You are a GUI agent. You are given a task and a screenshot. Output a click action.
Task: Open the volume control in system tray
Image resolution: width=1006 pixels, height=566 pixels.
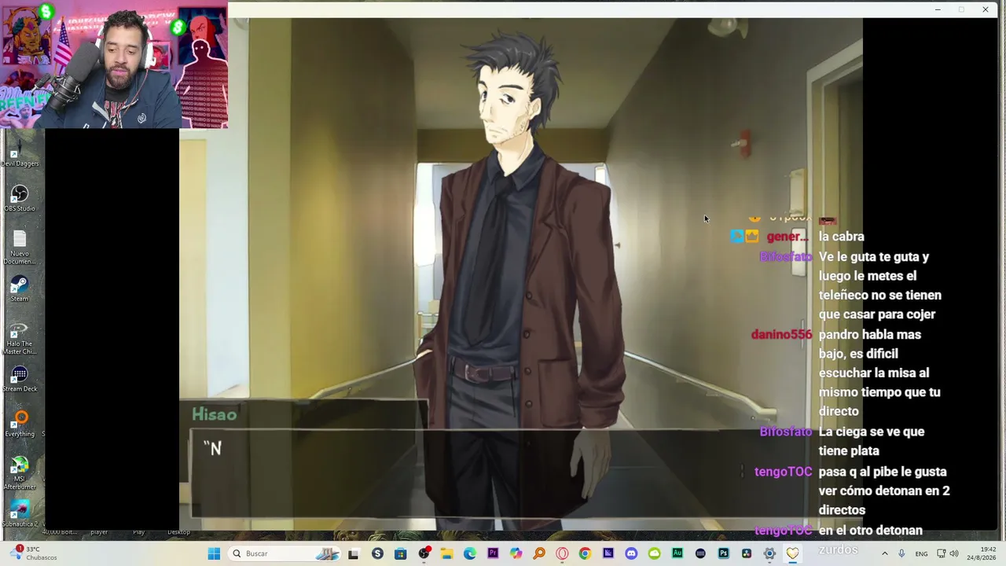point(954,553)
